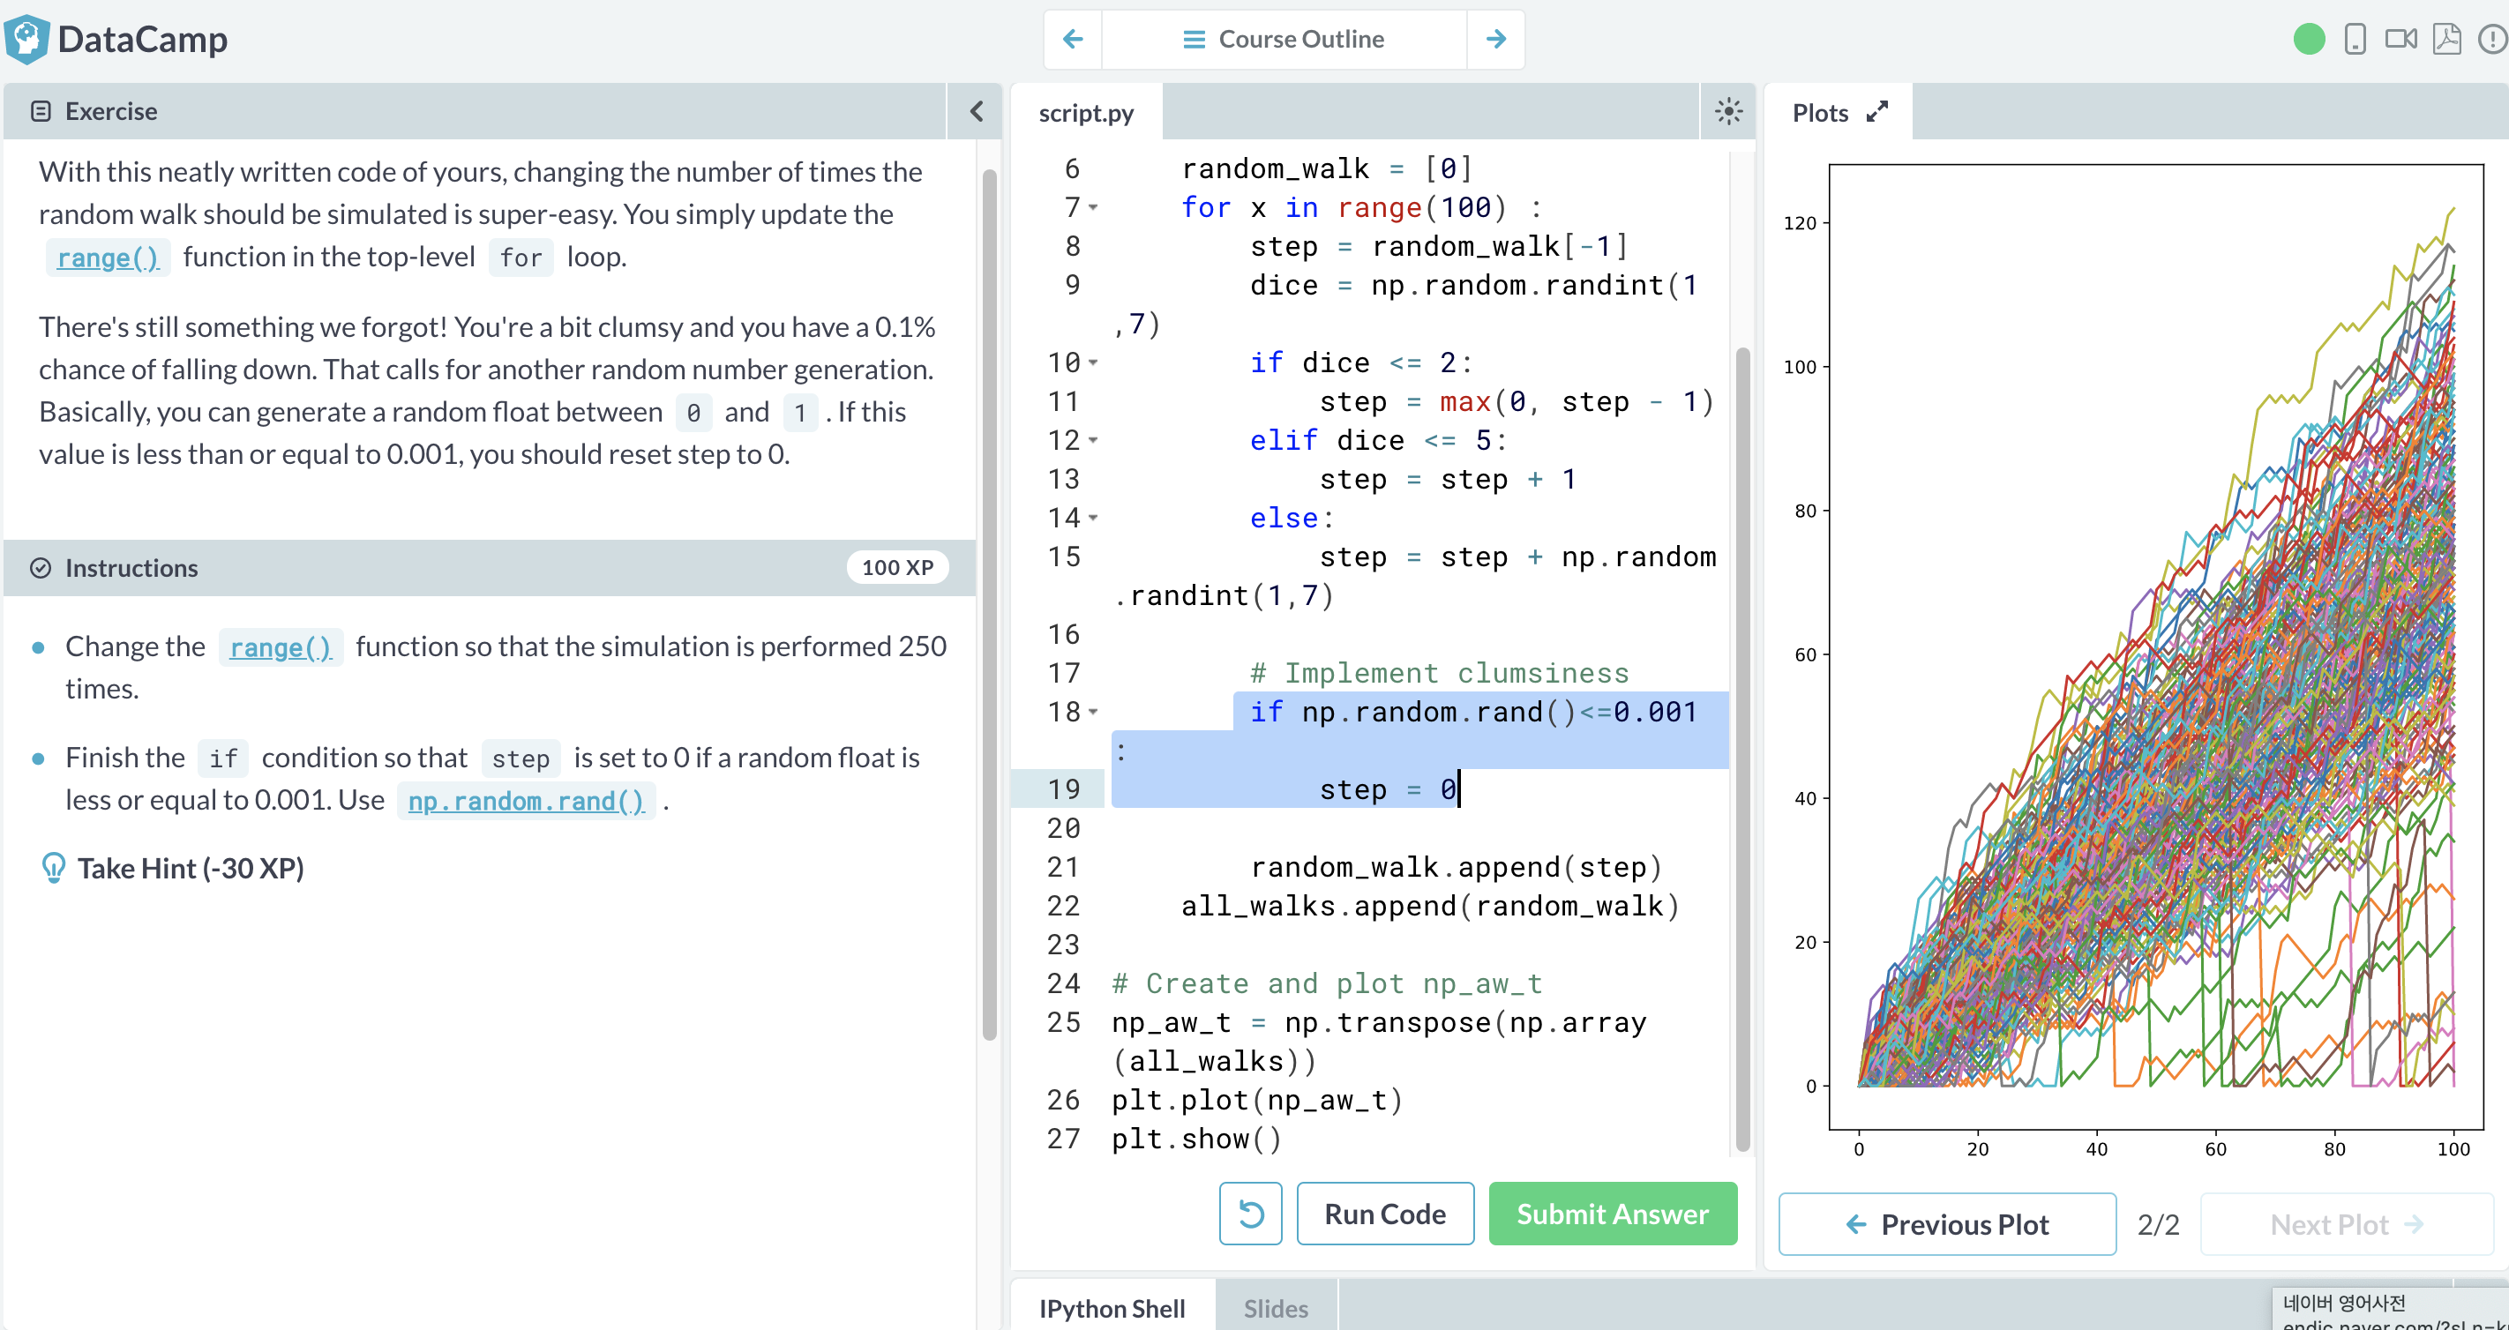
Task: Open the Course Outline menu
Action: click(1284, 39)
